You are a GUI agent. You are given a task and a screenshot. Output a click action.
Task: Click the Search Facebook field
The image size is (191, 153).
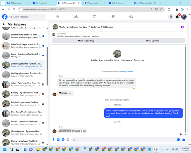pos(28,17)
